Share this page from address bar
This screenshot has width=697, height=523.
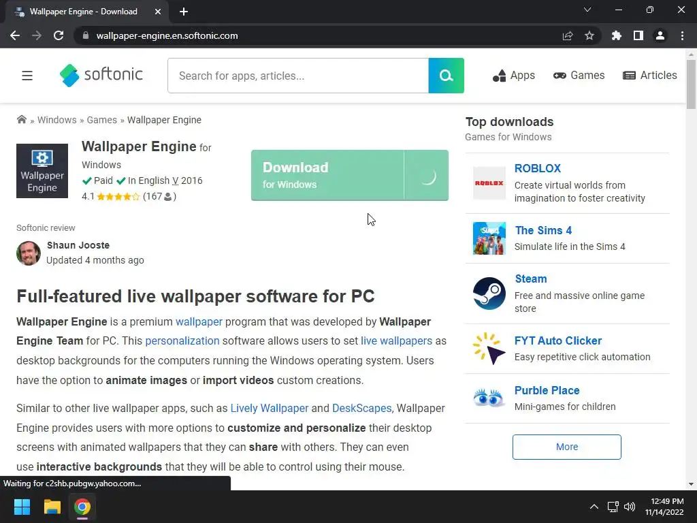(568, 35)
